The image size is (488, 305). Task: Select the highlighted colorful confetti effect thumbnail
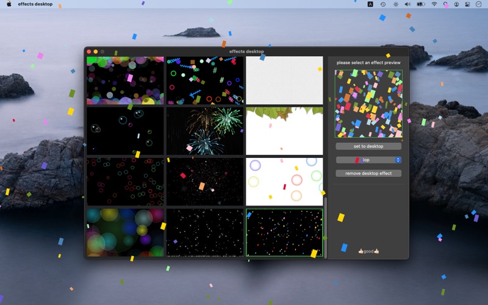[284, 232]
